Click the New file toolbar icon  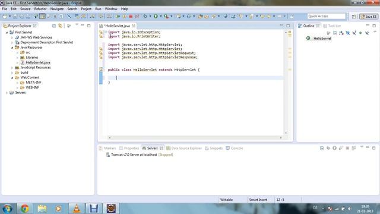(5, 16)
